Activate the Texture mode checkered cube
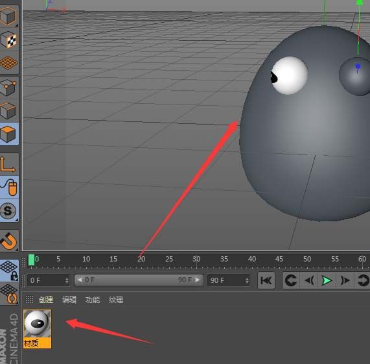This screenshot has height=364, width=370. 8,39
